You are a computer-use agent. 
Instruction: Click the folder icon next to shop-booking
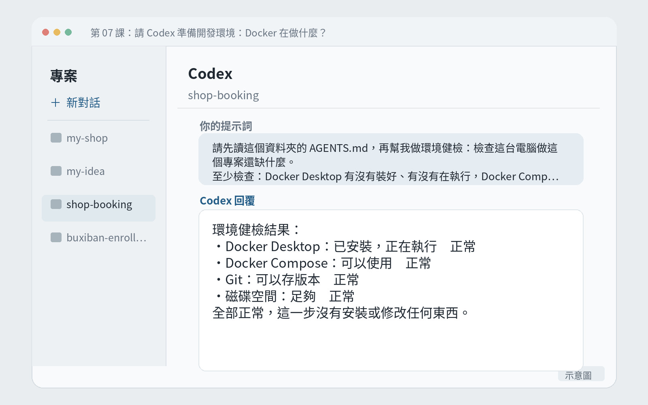point(56,204)
